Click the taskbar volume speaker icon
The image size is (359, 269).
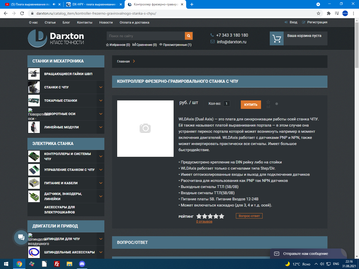coord(322,264)
